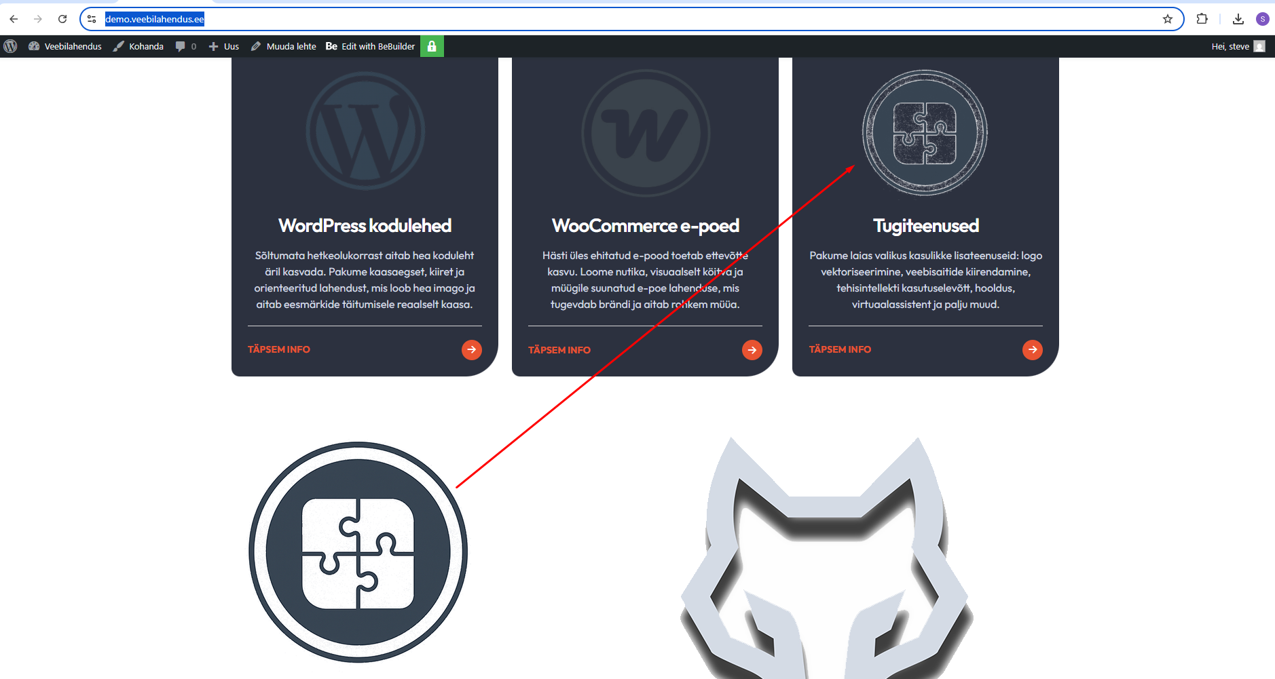Open the browser downloads icon
Image resolution: width=1275 pixels, height=679 pixels.
pyautogui.click(x=1238, y=19)
